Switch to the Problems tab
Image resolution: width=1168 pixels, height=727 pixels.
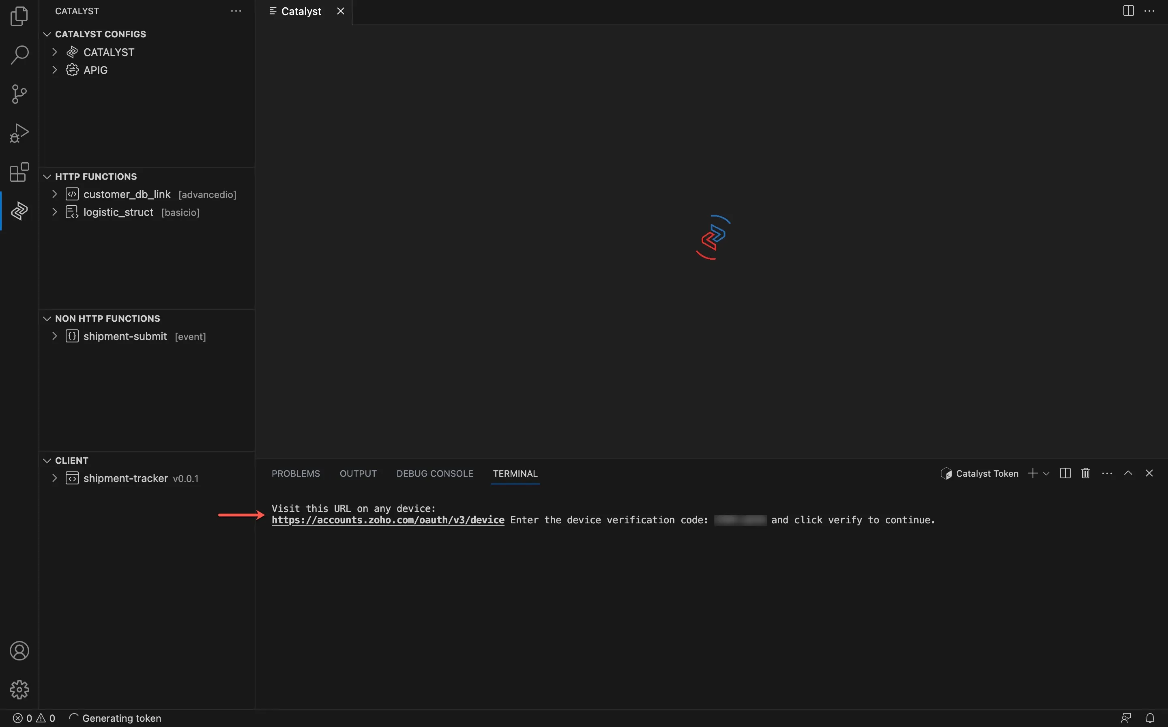pos(296,473)
